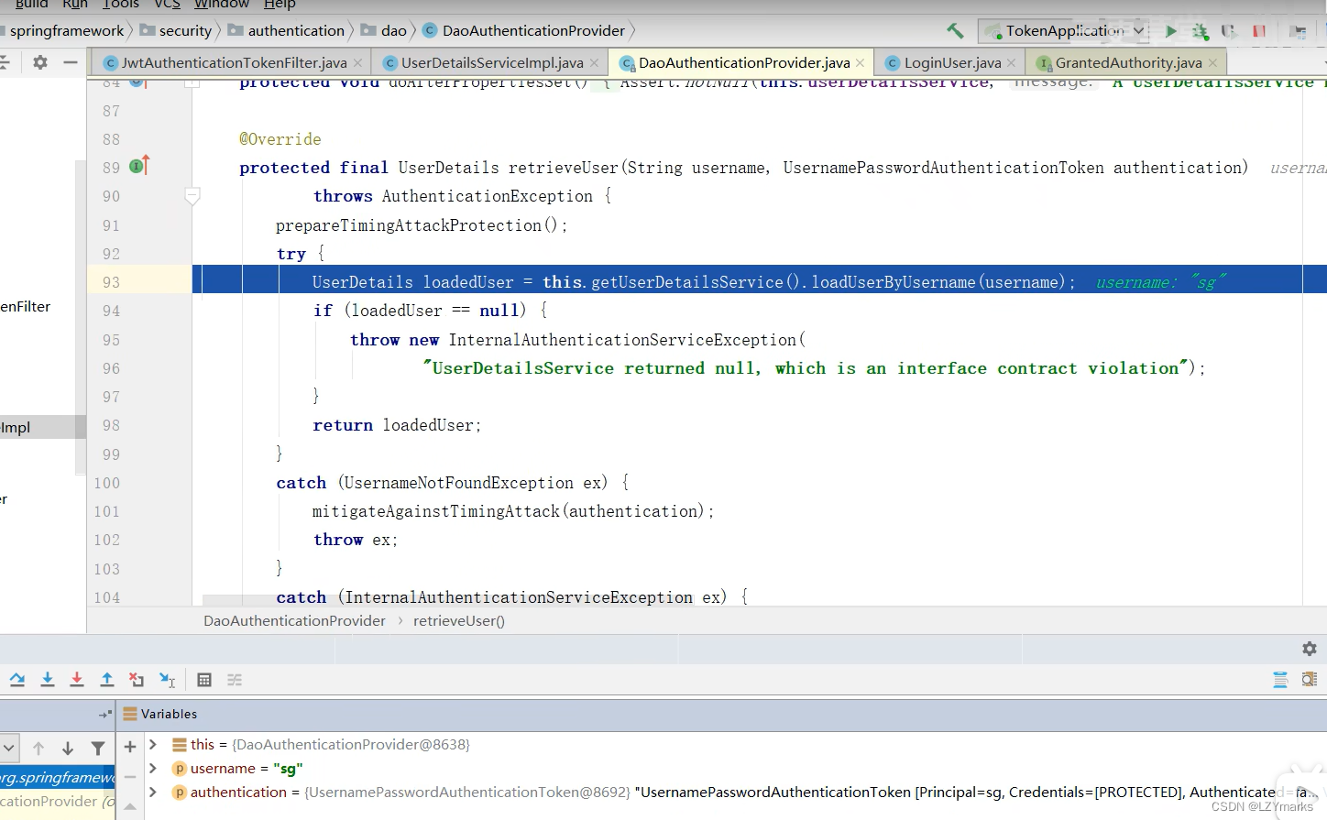Close GrantedAuthority.java tab
Screen dimensions: 1327x820
[1213, 63]
